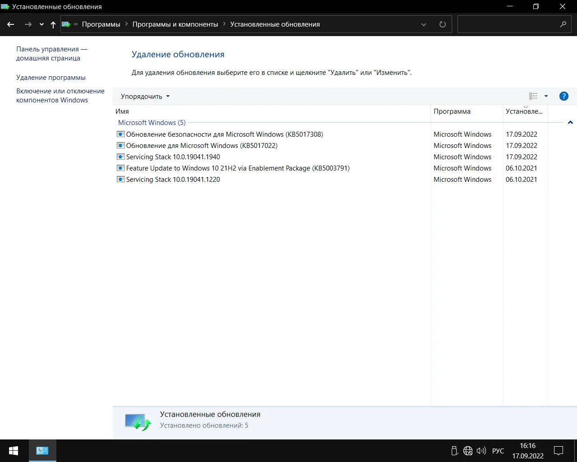Click Установленные обновления breadcrumb
The image size is (577, 462).
pyautogui.click(x=275, y=24)
